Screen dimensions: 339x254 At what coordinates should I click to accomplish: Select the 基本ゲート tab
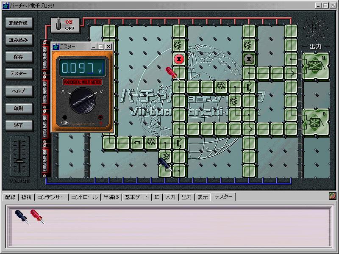tap(136, 197)
